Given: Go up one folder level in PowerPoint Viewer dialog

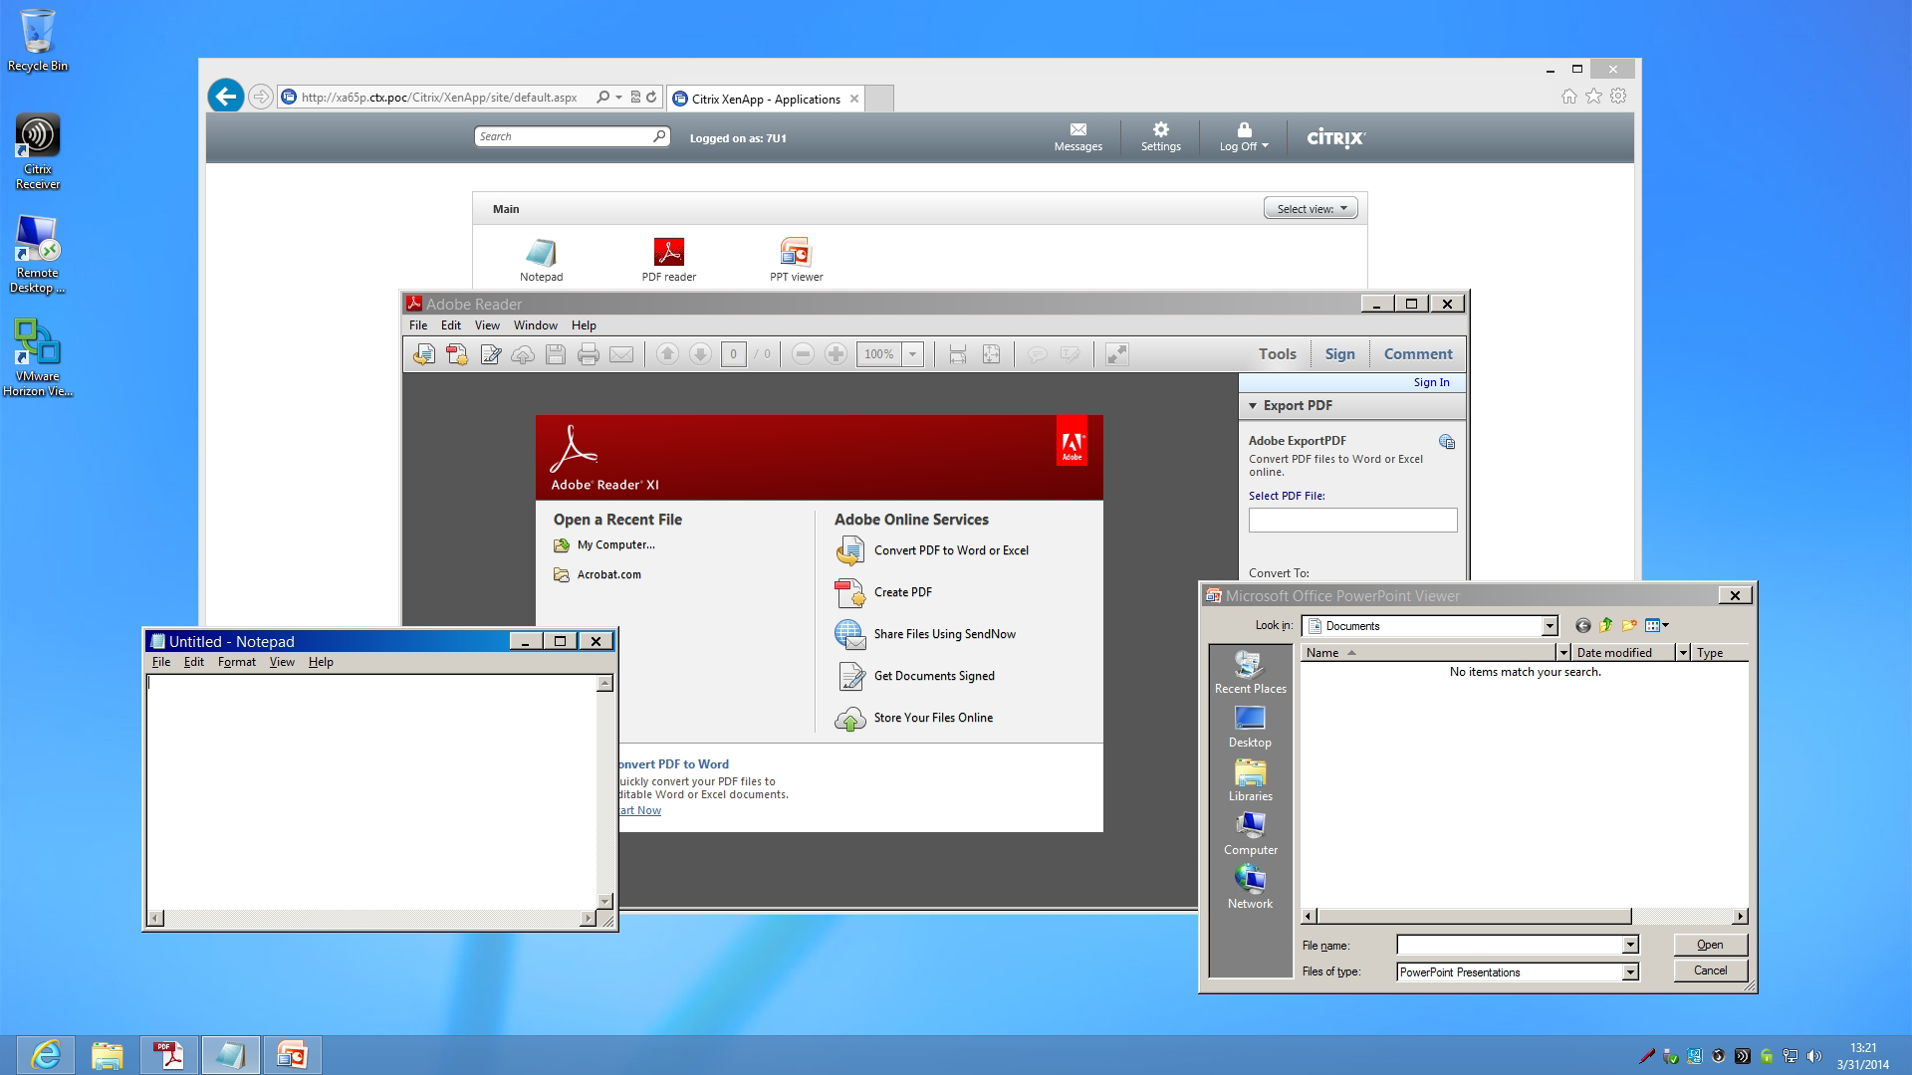Looking at the screenshot, I should pos(1605,626).
